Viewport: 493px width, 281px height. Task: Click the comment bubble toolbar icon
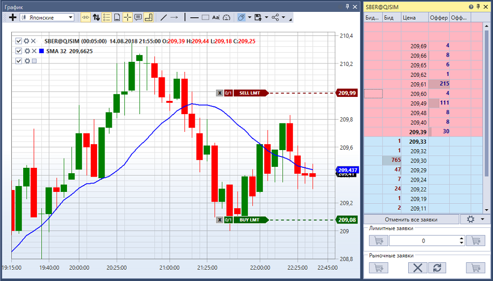[138, 18]
